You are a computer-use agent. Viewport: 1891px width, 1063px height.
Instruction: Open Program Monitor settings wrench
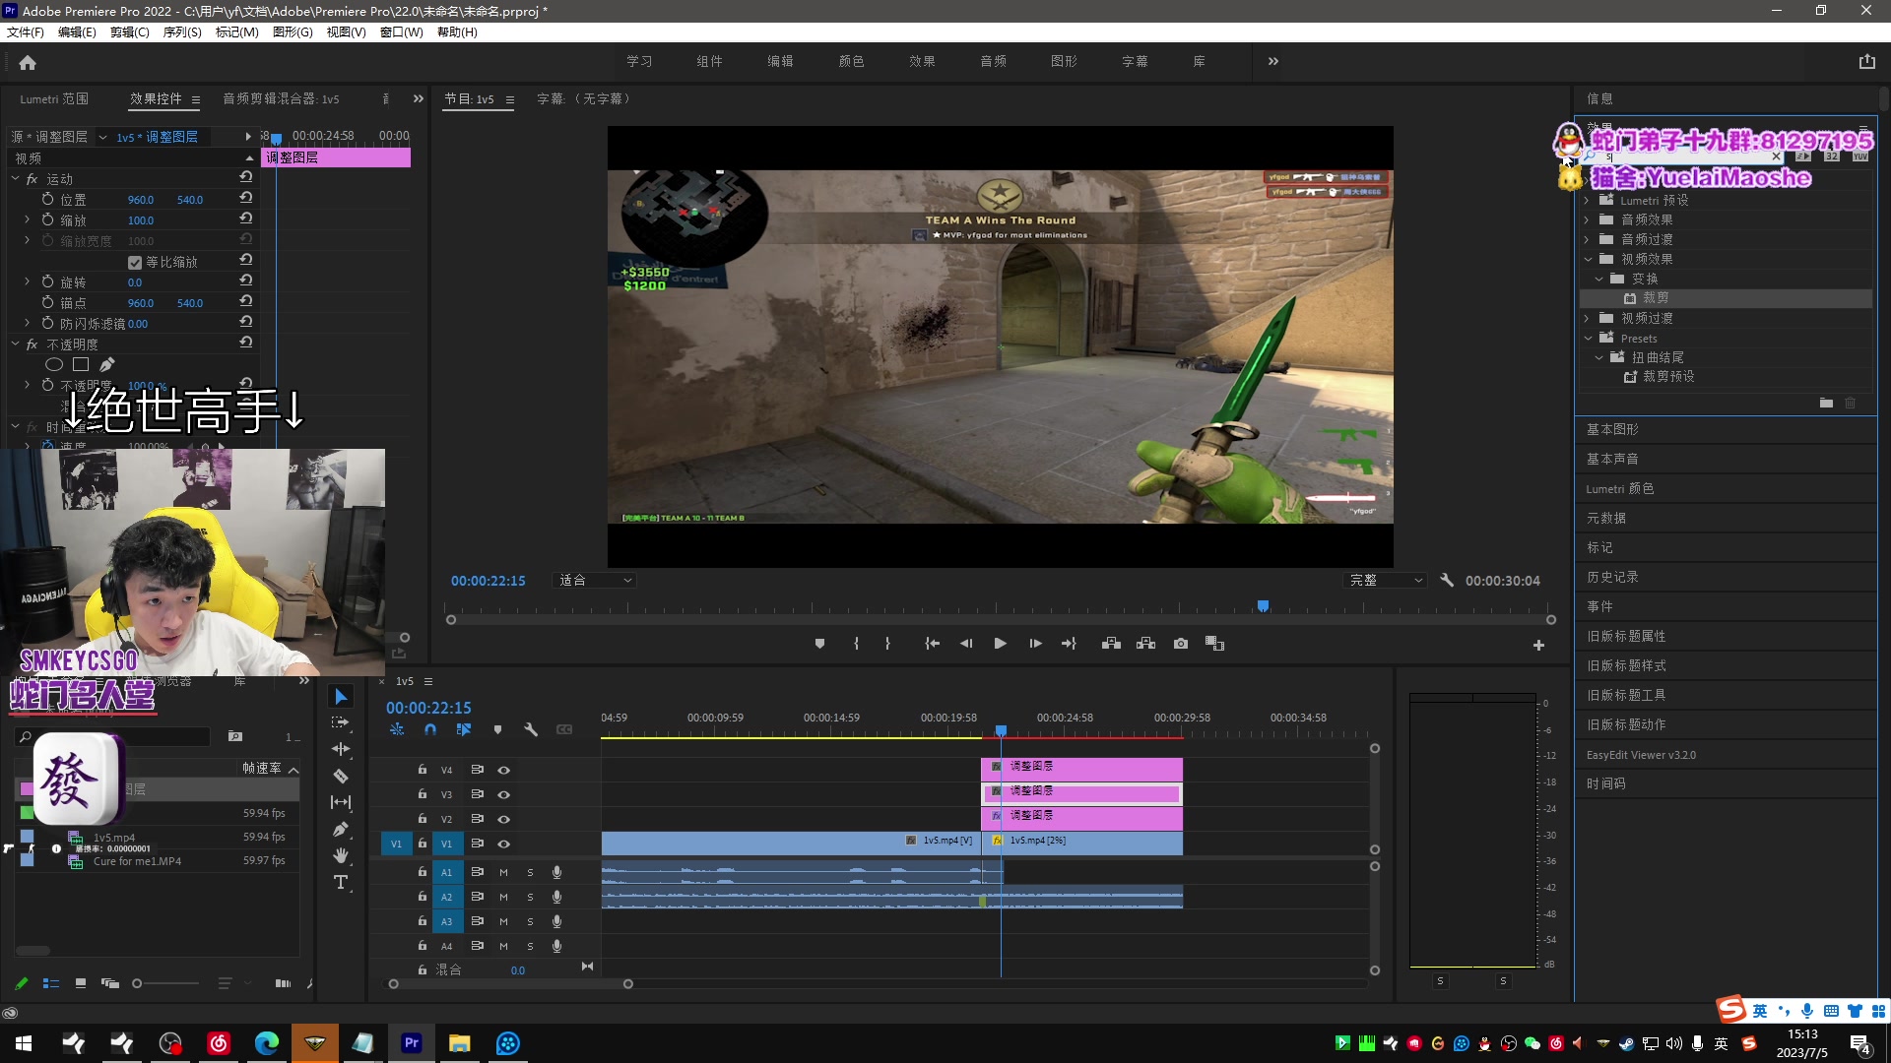[1447, 581]
